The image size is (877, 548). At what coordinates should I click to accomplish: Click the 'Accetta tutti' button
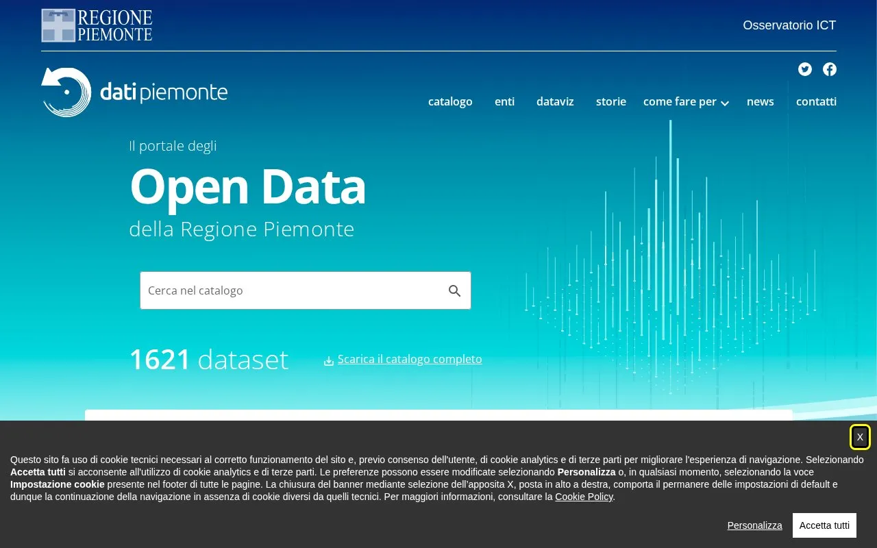[x=824, y=525]
